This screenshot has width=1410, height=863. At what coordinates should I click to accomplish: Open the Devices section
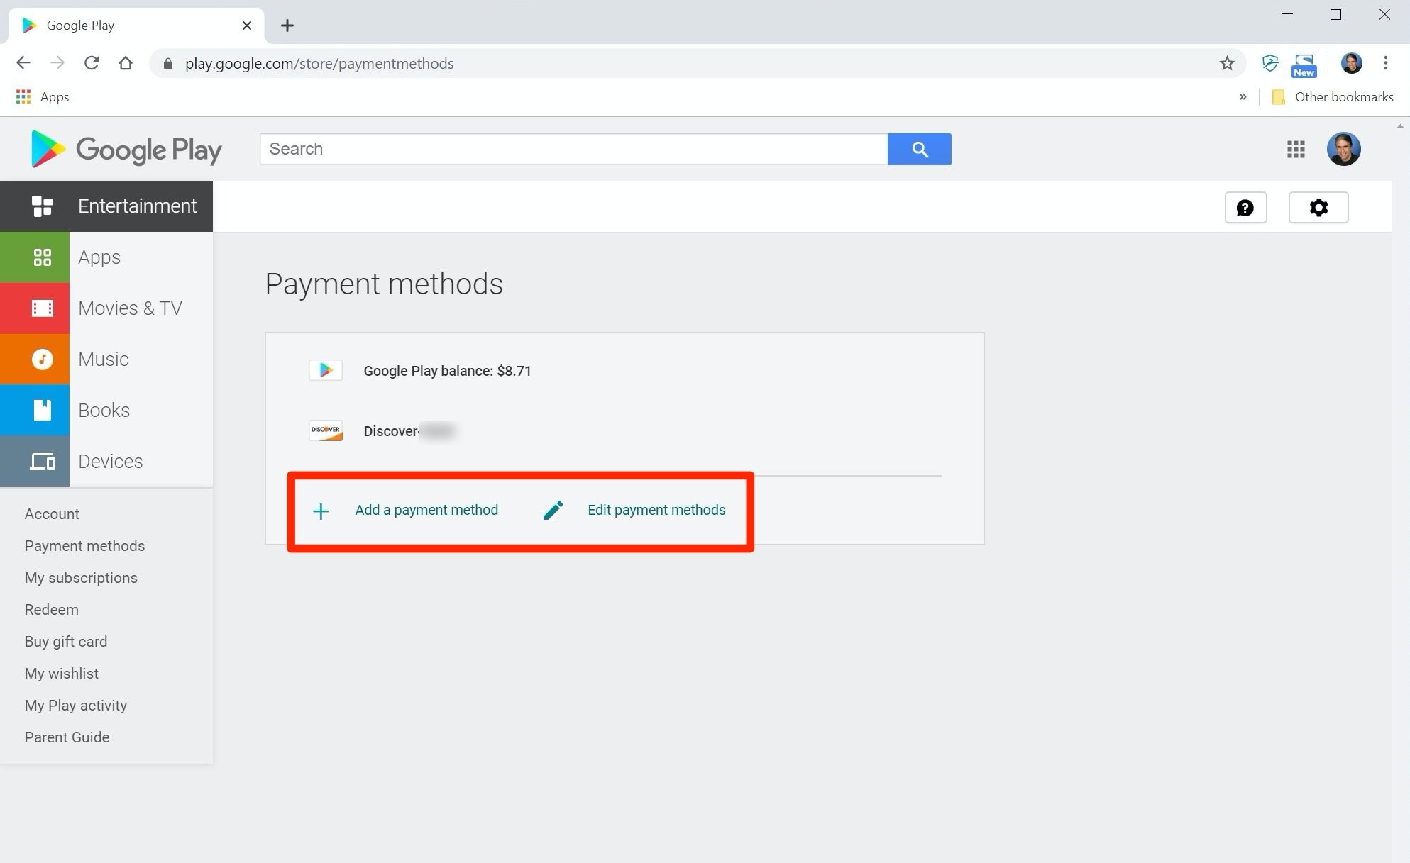tap(110, 461)
